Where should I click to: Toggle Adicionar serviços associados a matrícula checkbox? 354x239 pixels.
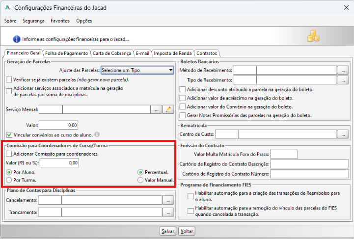[x=9, y=91]
